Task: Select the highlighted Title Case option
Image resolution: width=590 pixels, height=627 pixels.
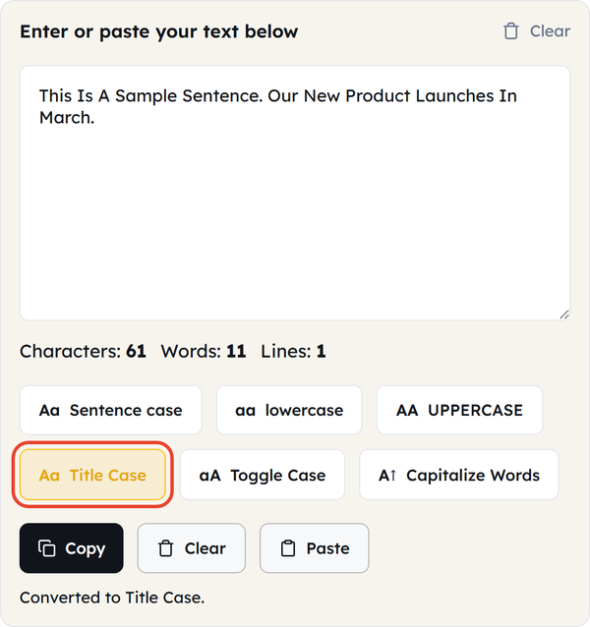Action: pyautogui.click(x=92, y=475)
